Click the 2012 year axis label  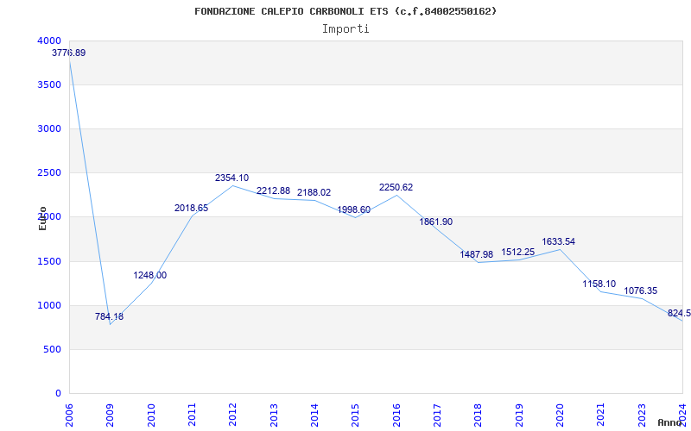click(x=232, y=415)
